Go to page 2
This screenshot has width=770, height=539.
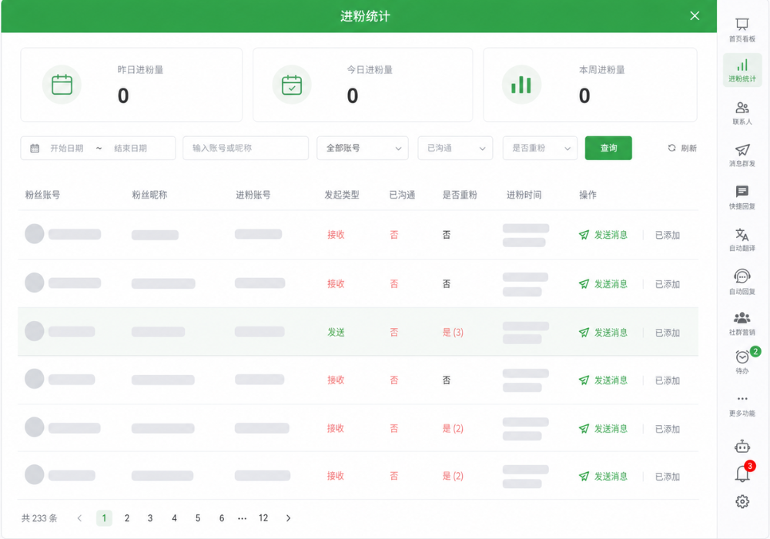tap(127, 518)
